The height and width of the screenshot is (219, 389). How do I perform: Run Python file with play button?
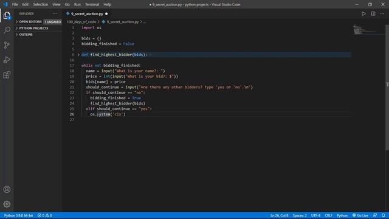point(363,13)
